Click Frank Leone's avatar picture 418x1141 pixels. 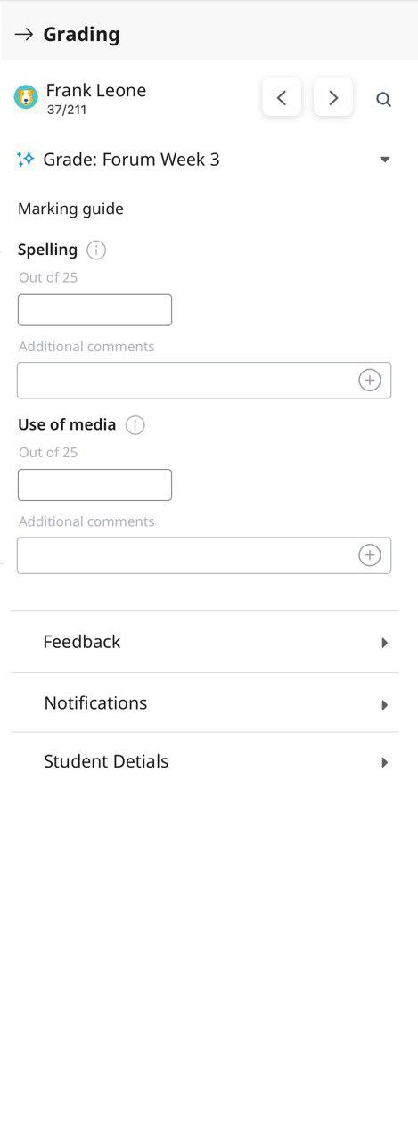tap(26, 97)
